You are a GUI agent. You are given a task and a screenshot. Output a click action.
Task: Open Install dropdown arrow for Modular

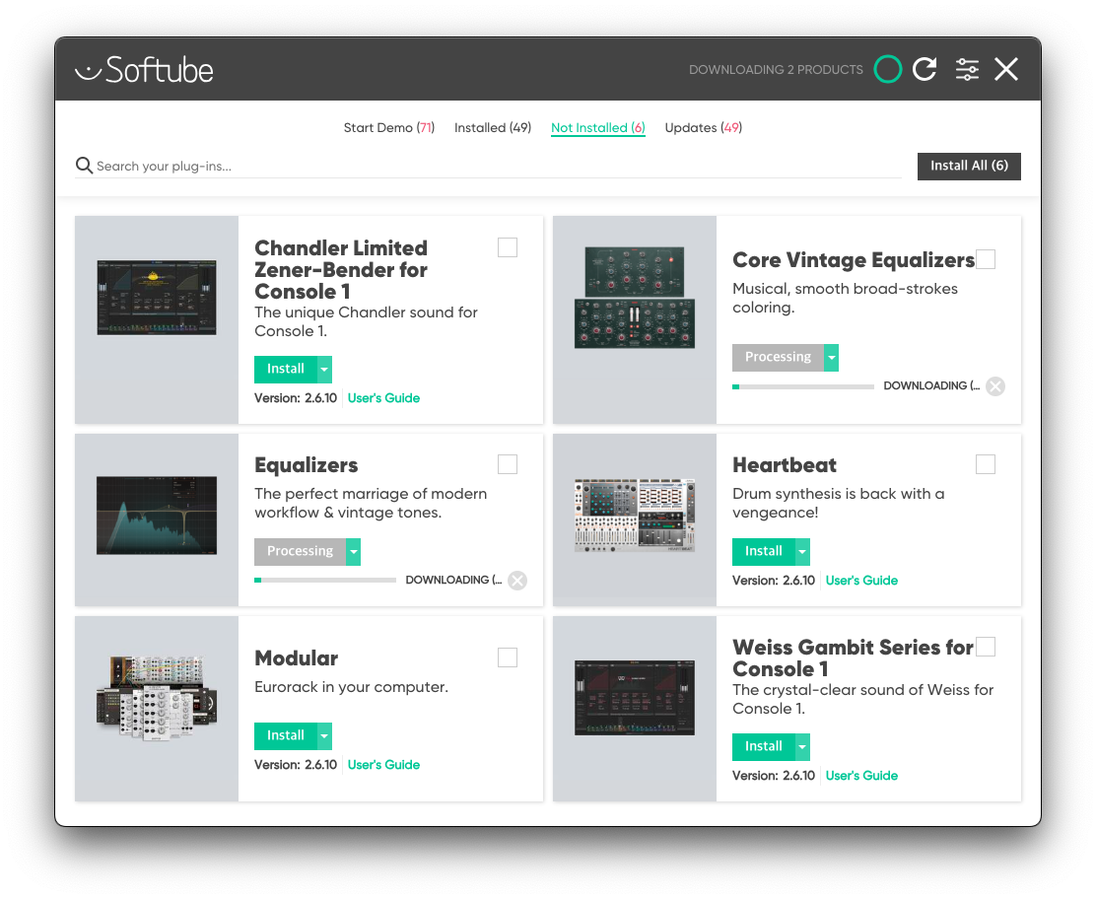click(x=324, y=736)
